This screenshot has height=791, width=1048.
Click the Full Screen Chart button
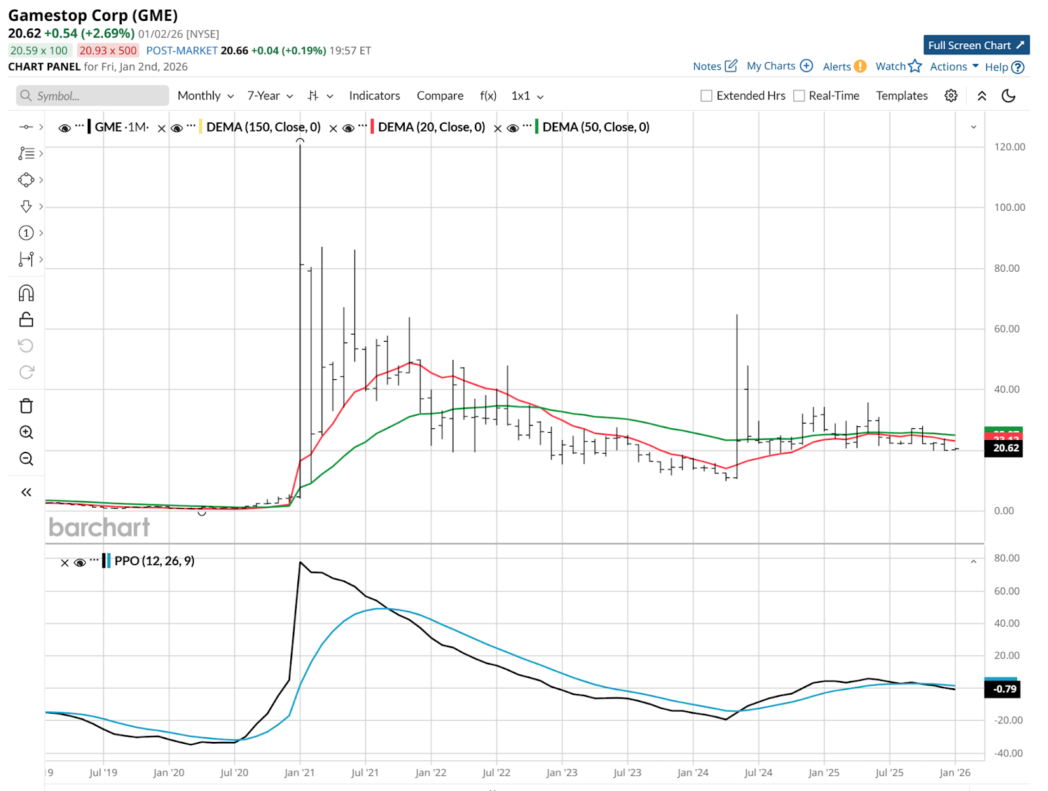[977, 45]
